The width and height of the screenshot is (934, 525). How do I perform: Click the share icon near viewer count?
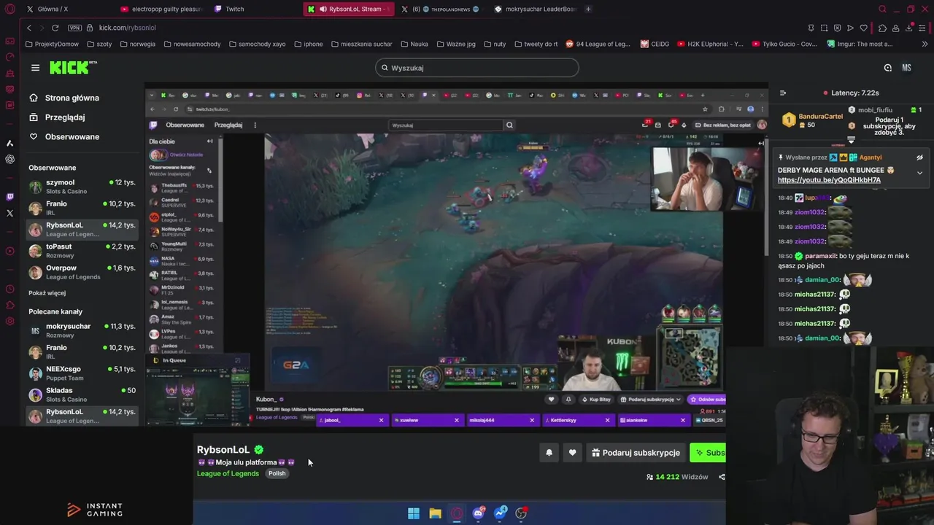coord(722,477)
